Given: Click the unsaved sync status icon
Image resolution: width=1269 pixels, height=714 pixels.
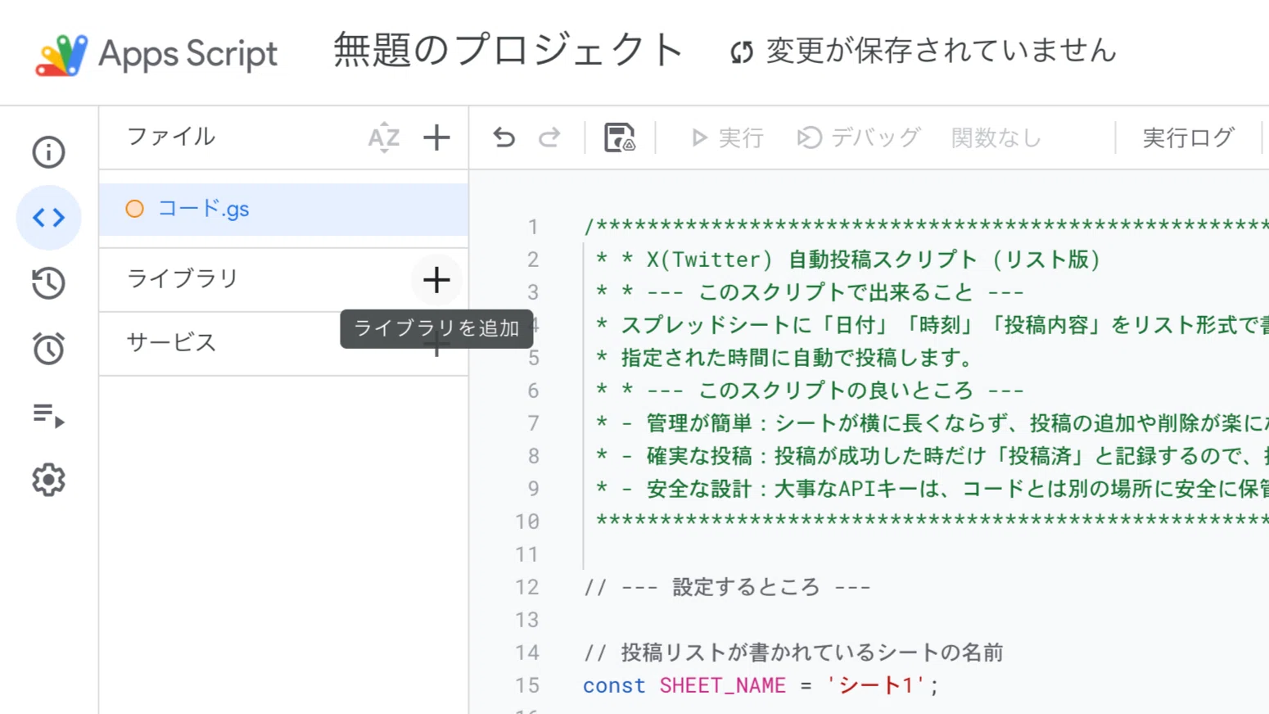Looking at the screenshot, I should 742,52.
